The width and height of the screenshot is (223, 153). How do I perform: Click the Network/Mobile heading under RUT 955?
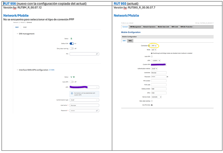click(126, 16)
